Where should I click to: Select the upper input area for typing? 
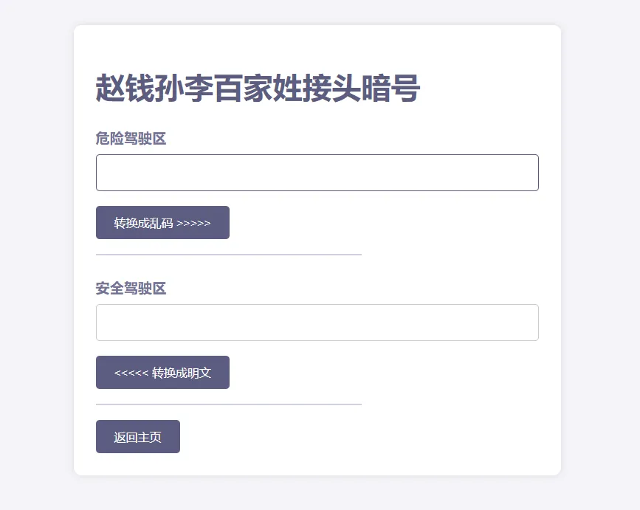point(317,172)
